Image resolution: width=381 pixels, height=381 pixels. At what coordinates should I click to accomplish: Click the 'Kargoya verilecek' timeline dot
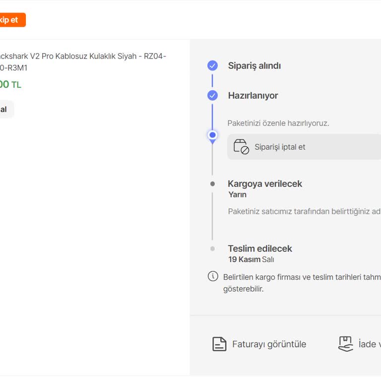(x=212, y=184)
